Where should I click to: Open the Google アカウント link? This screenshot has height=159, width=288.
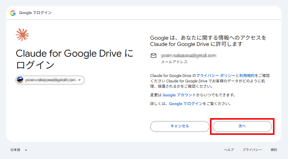179,95
